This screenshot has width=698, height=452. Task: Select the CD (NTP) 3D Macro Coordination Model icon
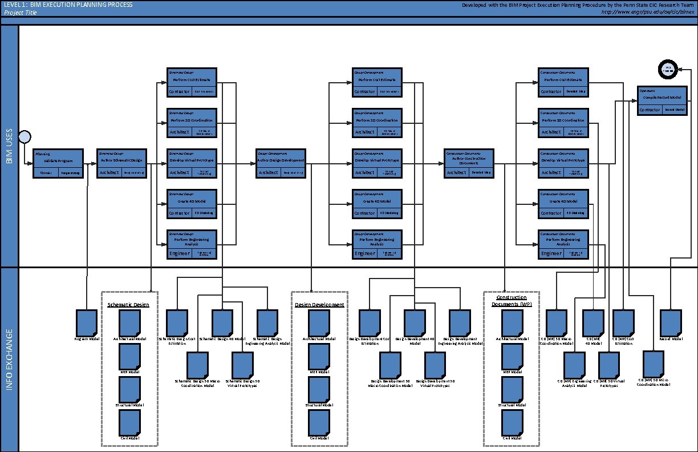pyautogui.click(x=557, y=322)
